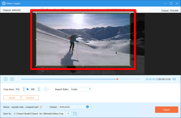Viewport: 181px width, 118px height.
Task: Export the cropped video
Action: click(167, 109)
